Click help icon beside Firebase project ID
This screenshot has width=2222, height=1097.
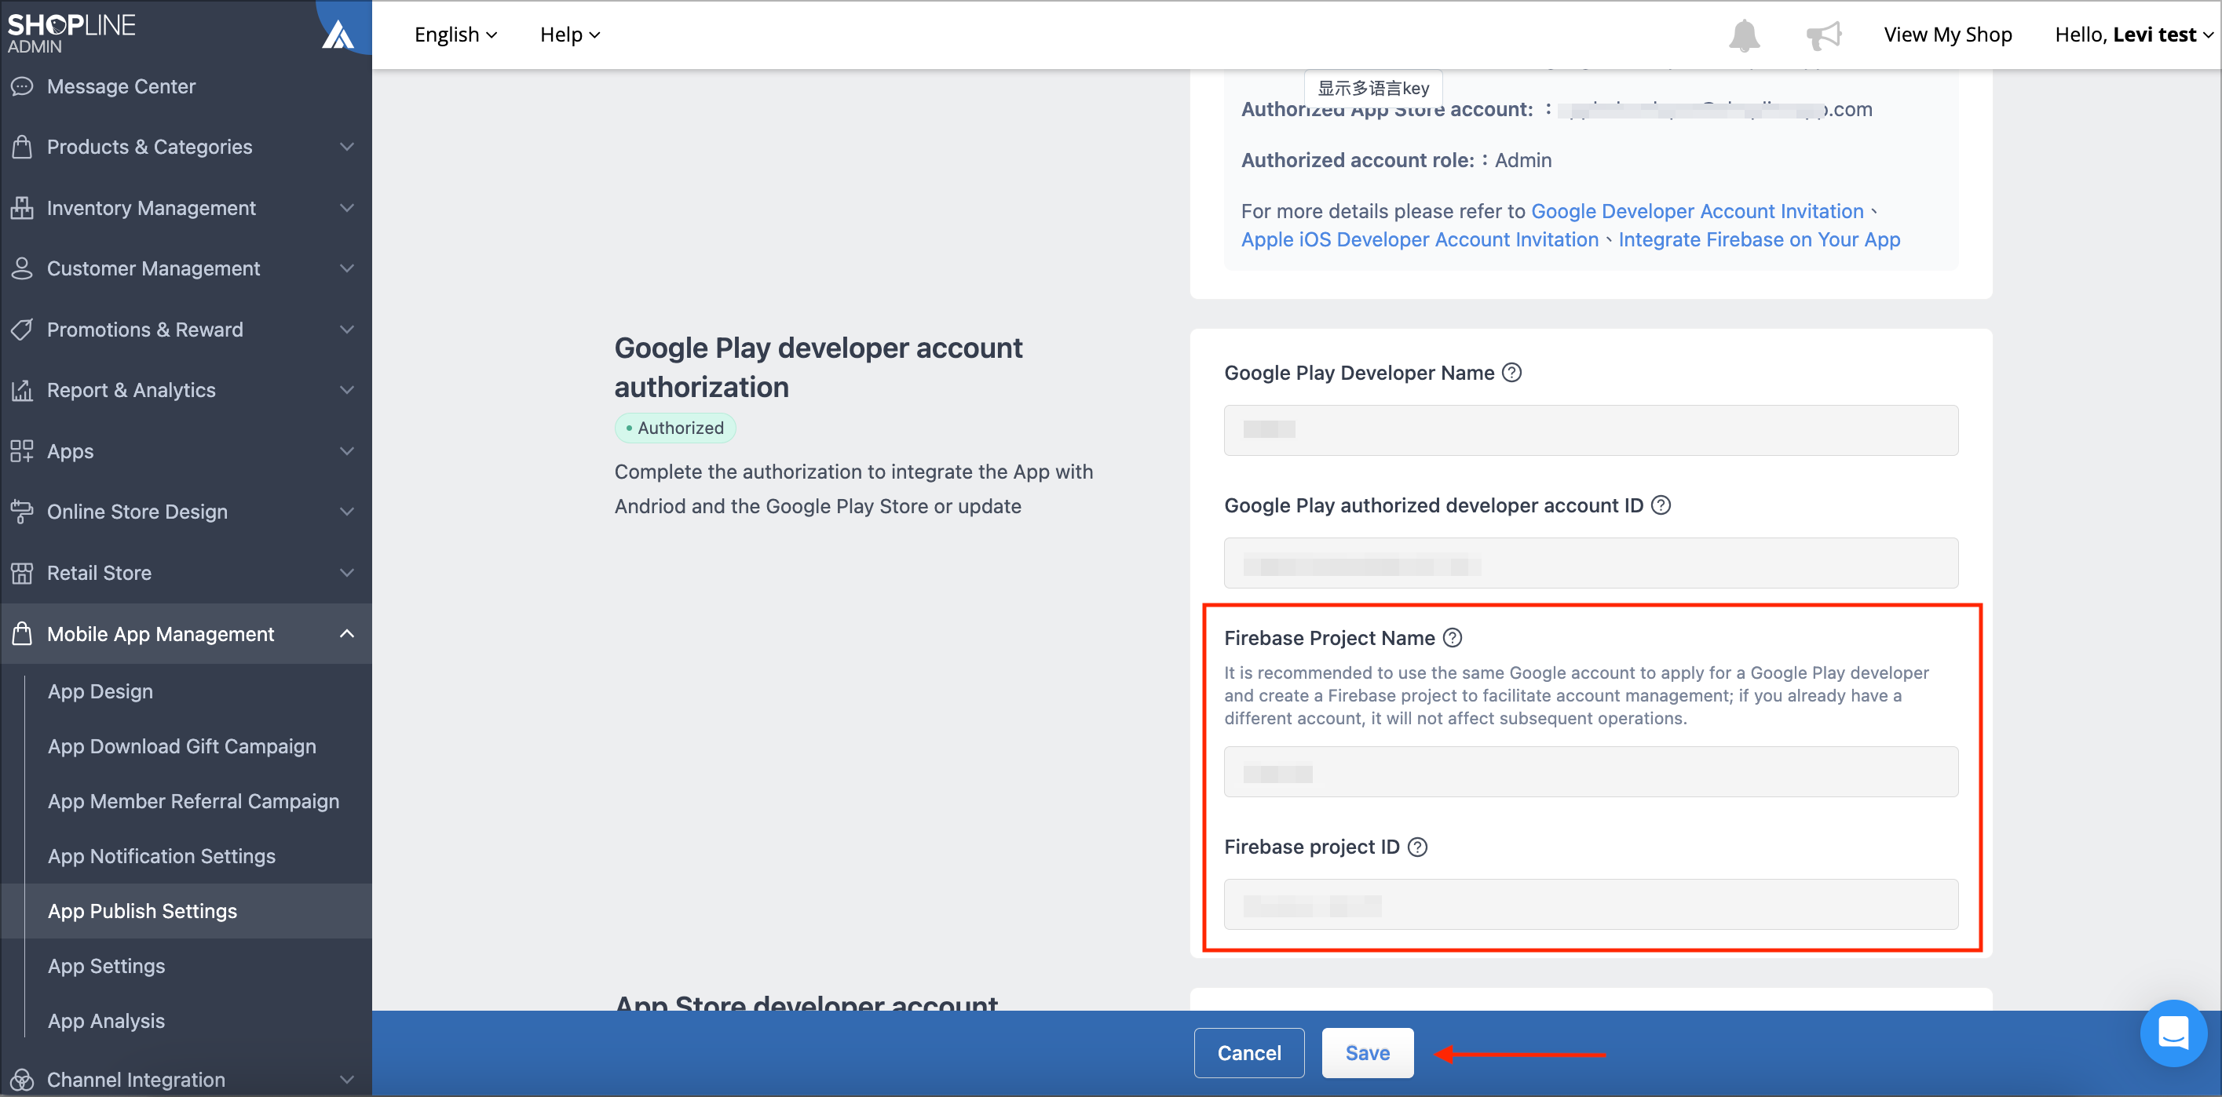1417,847
